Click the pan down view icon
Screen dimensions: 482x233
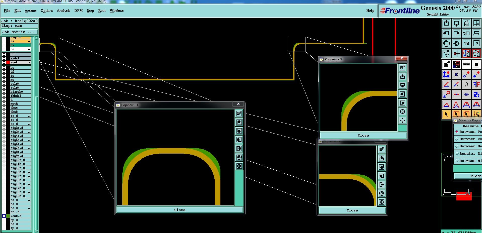(456, 23)
